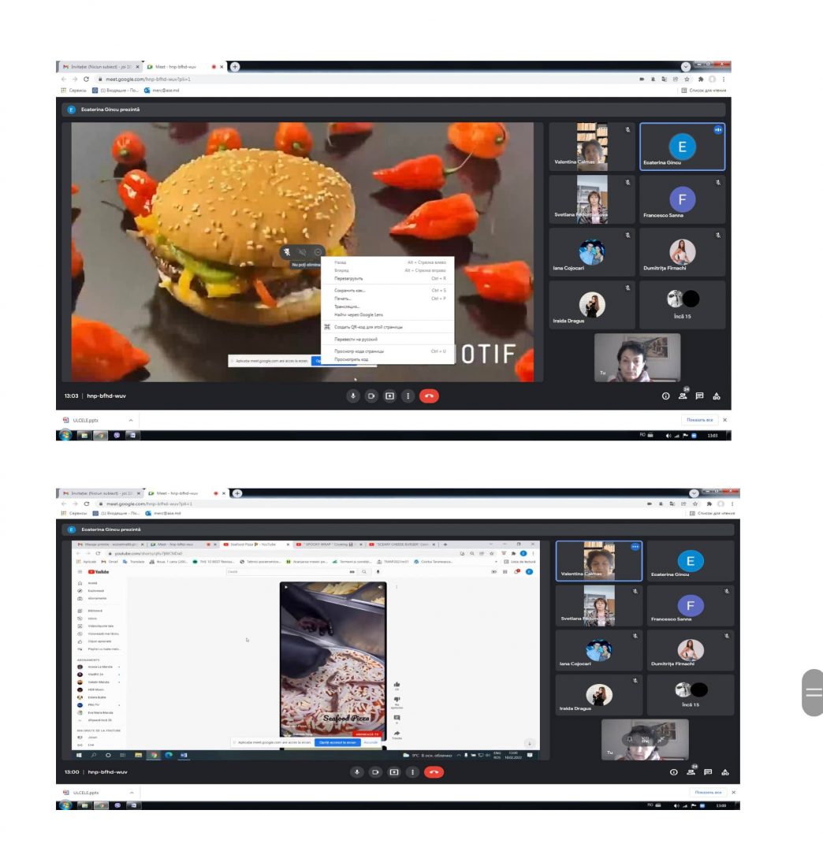This screenshot has width=823, height=851.
Task: Open chat panel icon in top screenshot
Action: [699, 396]
